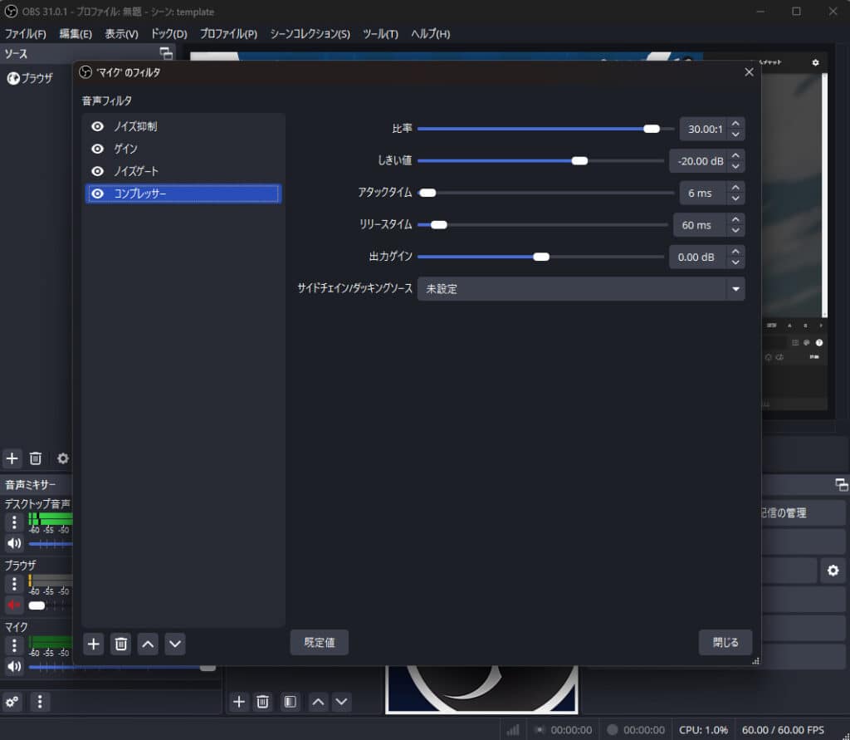This screenshot has height=740, width=850.
Task: Toggle visibility of ノイズ抑制 filter
Action: [98, 127]
